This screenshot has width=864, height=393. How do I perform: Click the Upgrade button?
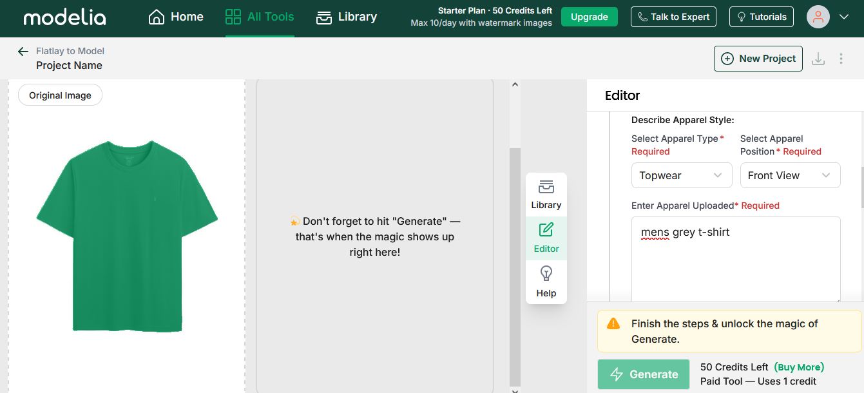(589, 17)
